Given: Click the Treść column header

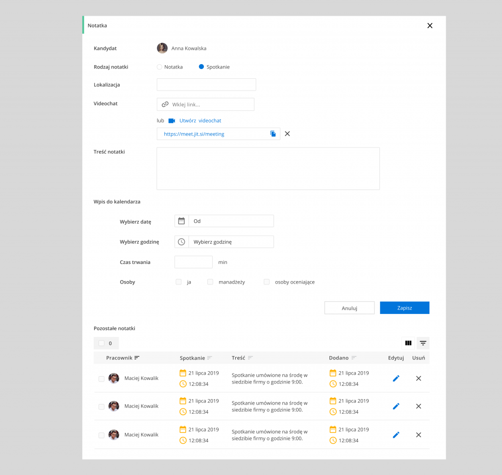Looking at the screenshot, I should (x=238, y=358).
